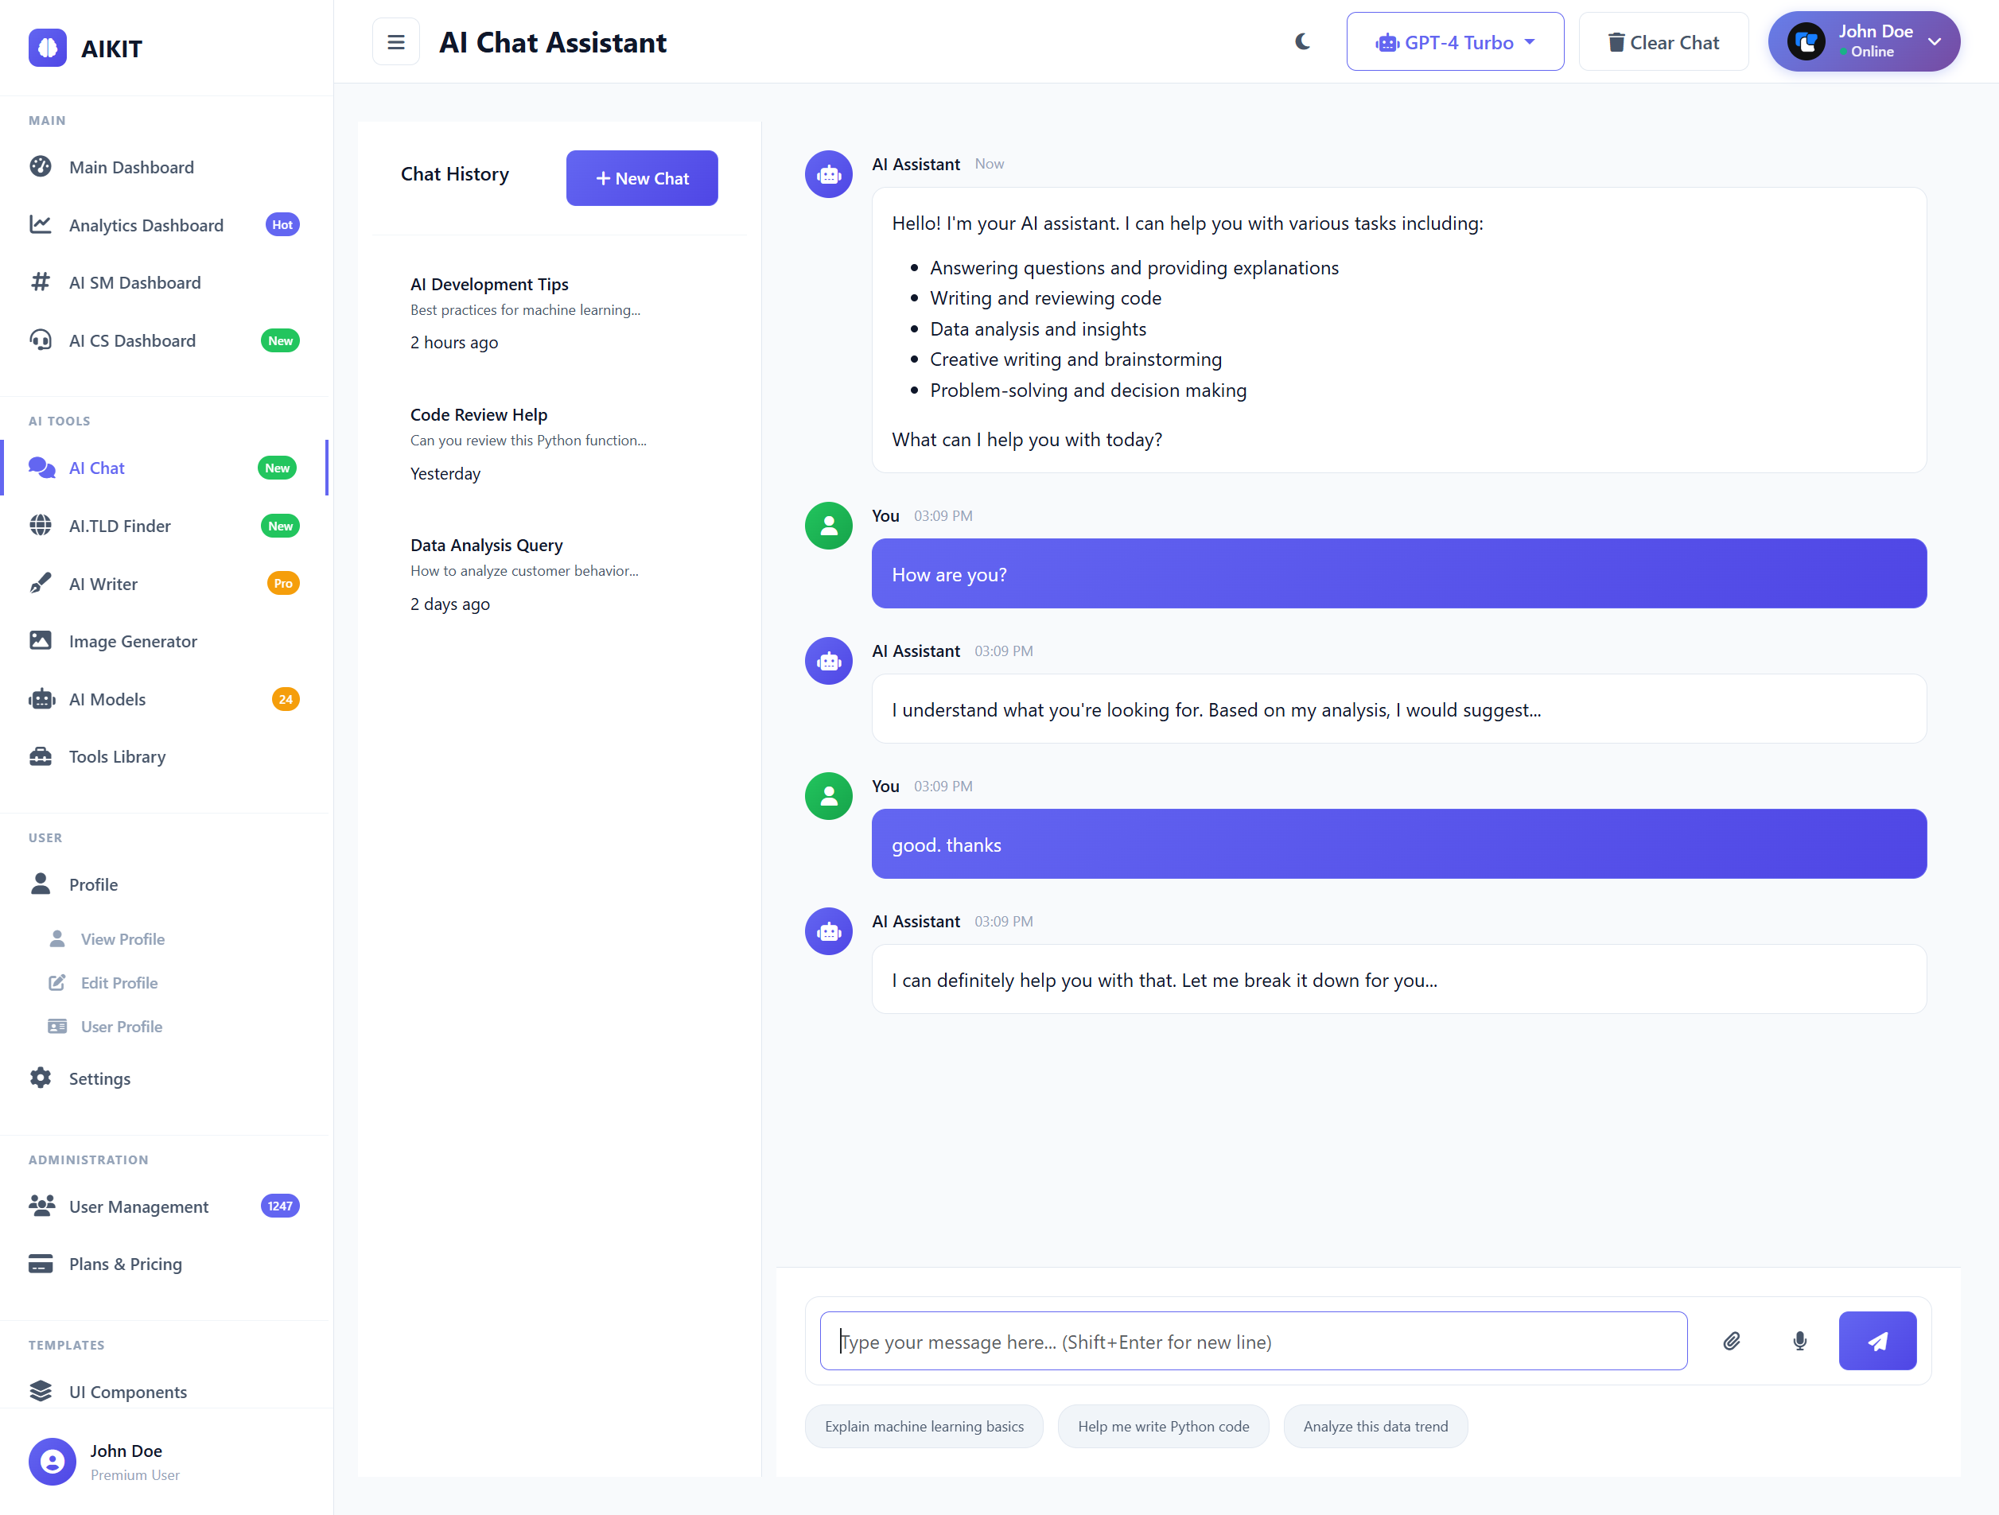Viewport: 1999px width, 1515px height.
Task: Click the Settings gear icon in sidebar
Action: [x=41, y=1078]
